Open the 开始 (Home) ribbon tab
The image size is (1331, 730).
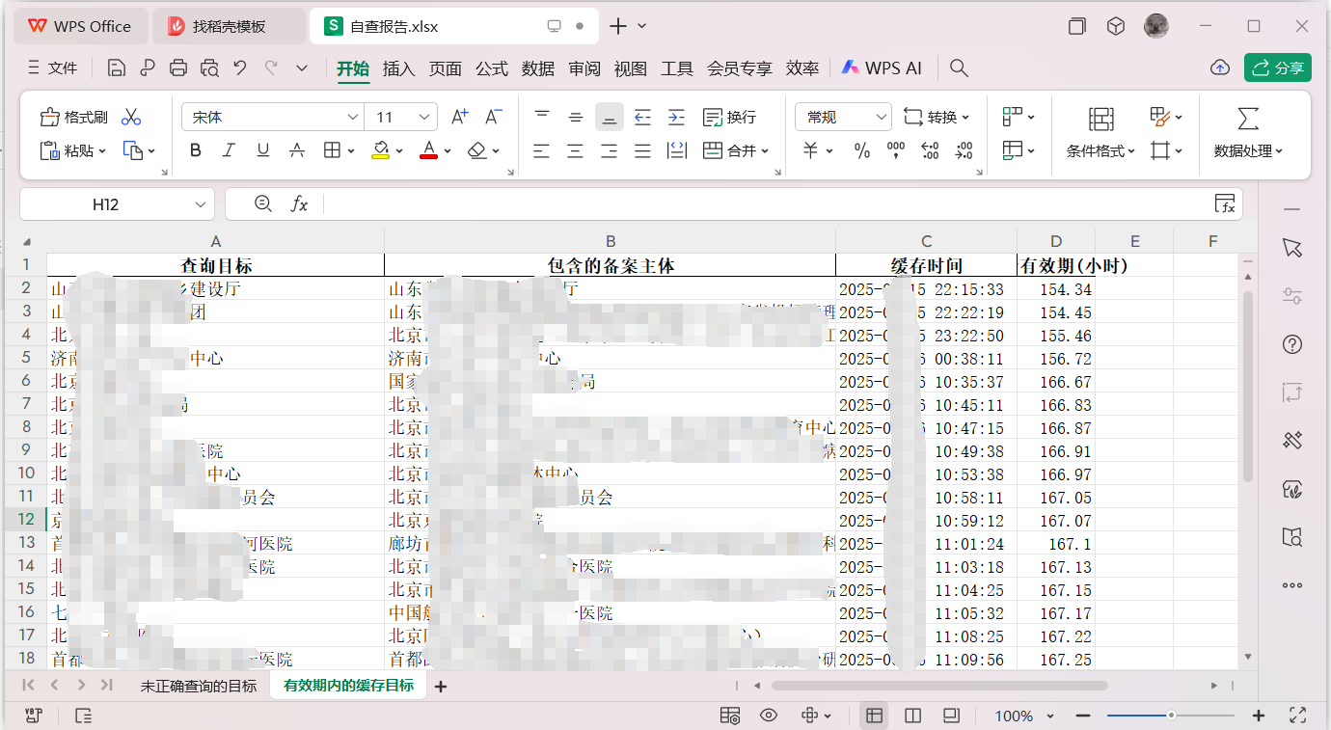coord(353,68)
